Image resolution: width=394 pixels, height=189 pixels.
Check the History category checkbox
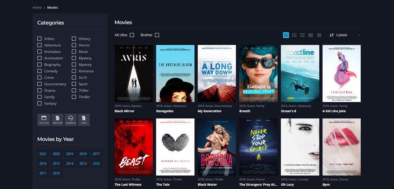coord(74,39)
